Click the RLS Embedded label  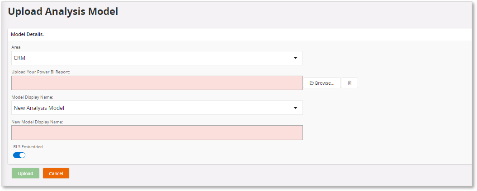click(28, 146)
